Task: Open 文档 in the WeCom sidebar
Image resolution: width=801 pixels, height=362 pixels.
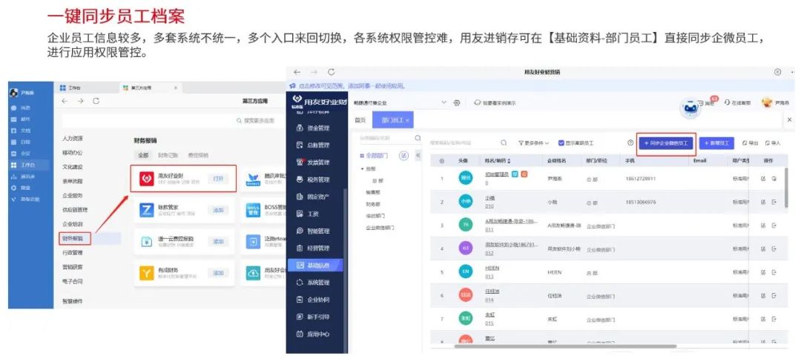Action: click(x=21, y=131)
